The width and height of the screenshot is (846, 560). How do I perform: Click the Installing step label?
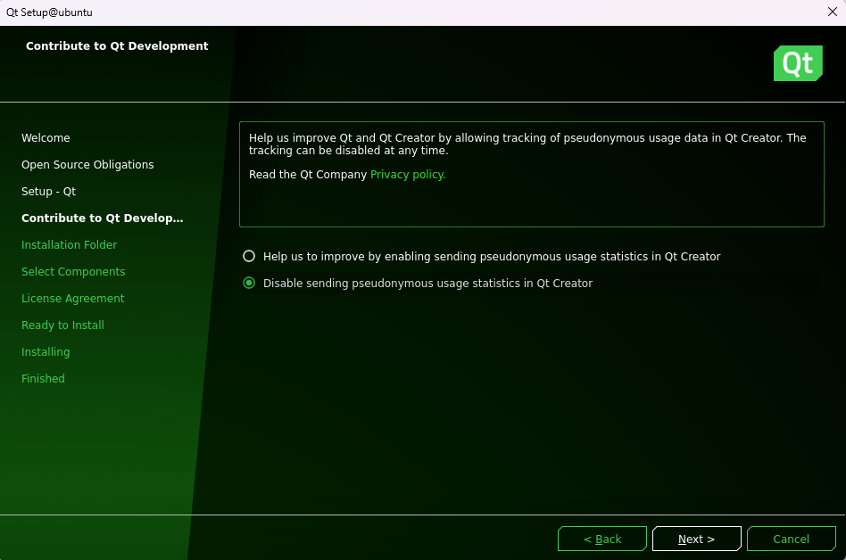click(x=46, y=352)
